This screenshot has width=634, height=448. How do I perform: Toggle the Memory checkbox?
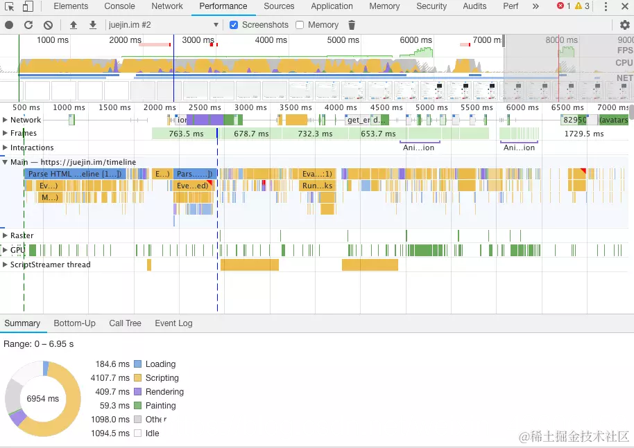[x=300, y=25]
